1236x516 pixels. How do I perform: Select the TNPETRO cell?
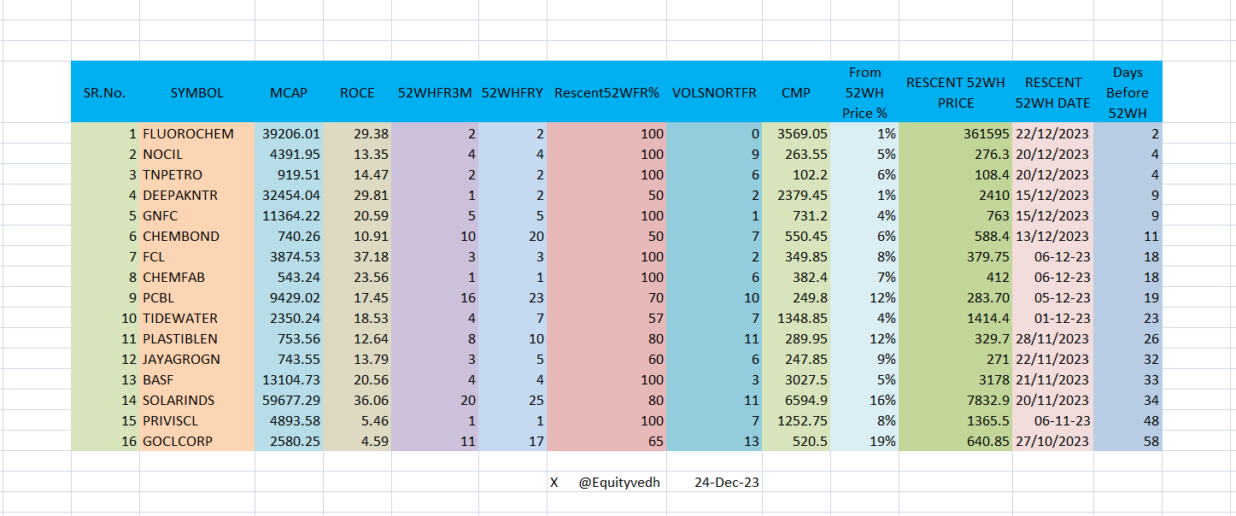pos(197,174)
